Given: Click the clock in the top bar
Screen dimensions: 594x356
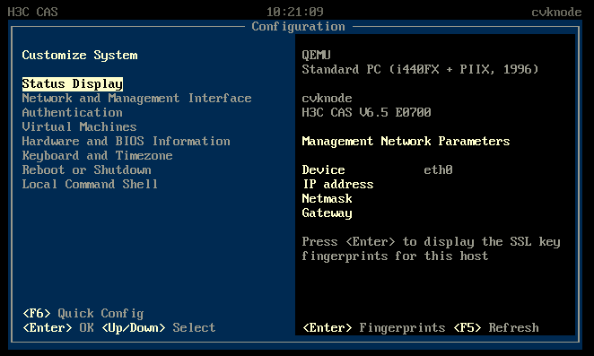Looking at the screenshot, I should pos(295,12).
